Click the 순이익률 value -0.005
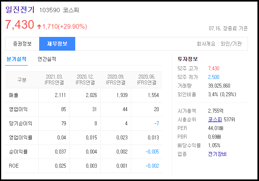Viewport: 259px width, 181px height. point(152,152)
